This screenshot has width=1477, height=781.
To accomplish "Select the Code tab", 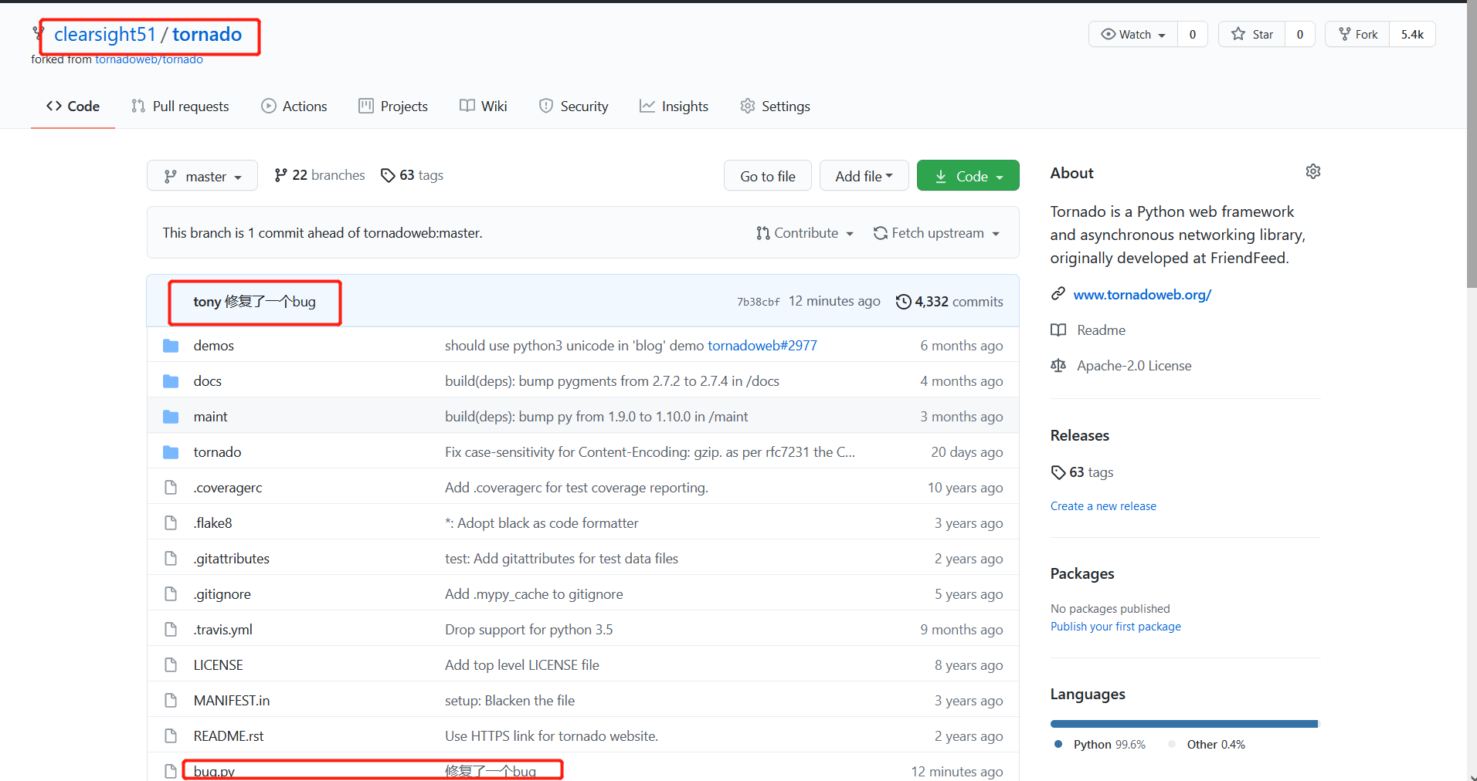I will 73,106.
